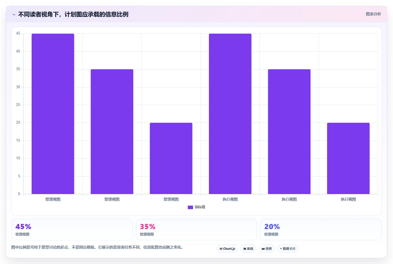The image size is (393, 264).
Task: Click the 执行视图 bar reaching 45
Action: tap(230, 114)
